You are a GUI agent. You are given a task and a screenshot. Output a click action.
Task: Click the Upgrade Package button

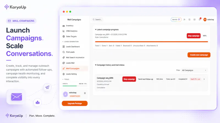point(75,104)
